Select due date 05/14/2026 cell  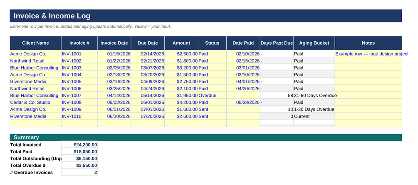coord(148,95)
